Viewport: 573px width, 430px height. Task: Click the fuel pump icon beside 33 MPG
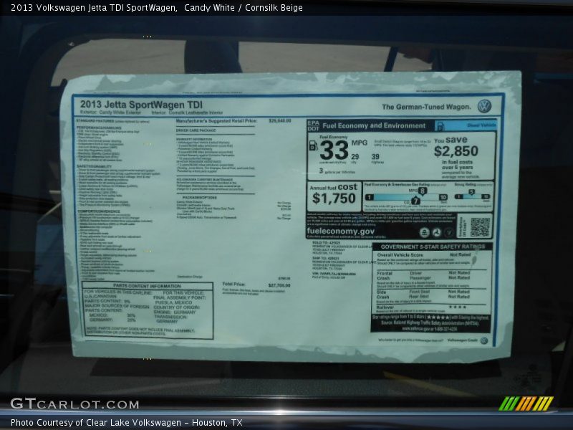point(313,145)
